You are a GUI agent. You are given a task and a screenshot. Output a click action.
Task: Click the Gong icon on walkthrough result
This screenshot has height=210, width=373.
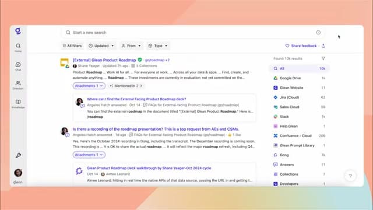coord(79,171)
